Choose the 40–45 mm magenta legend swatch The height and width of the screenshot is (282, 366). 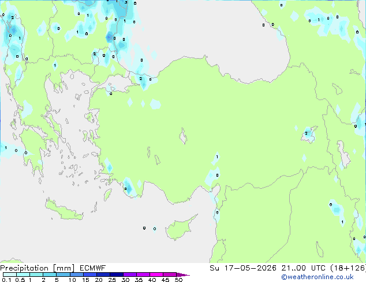click(x=156, y=275)
